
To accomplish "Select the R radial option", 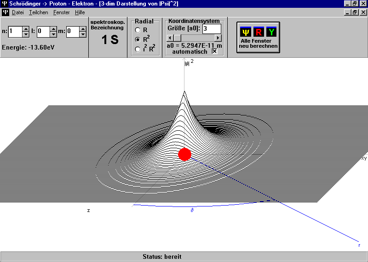I will pos(138,30).
